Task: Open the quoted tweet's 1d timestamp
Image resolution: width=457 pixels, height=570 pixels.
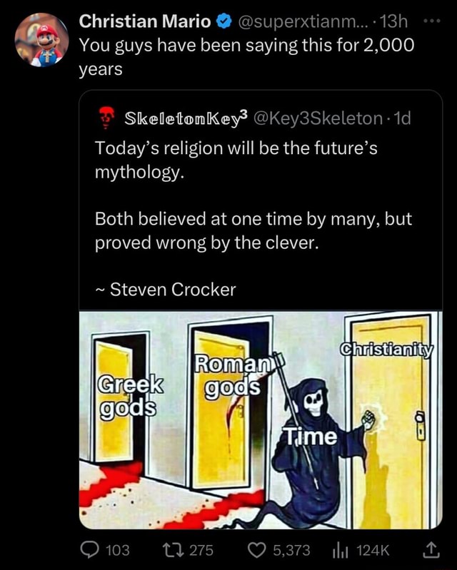Action: [x=403, y=118]
